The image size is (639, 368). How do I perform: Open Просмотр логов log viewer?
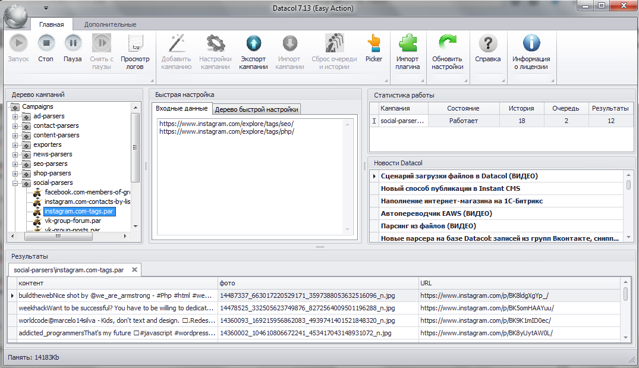135,43
